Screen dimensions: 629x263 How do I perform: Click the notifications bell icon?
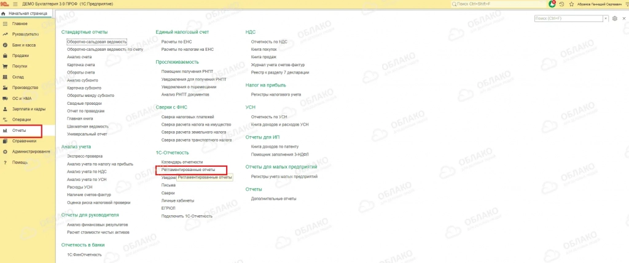click(552, 4)
